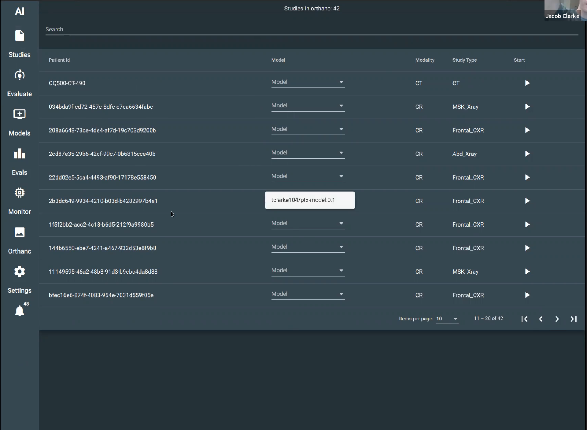Screen dimensions: 587x430
Task: Click patient id CQ500-CT-490
Action: (x=67, y=83)
